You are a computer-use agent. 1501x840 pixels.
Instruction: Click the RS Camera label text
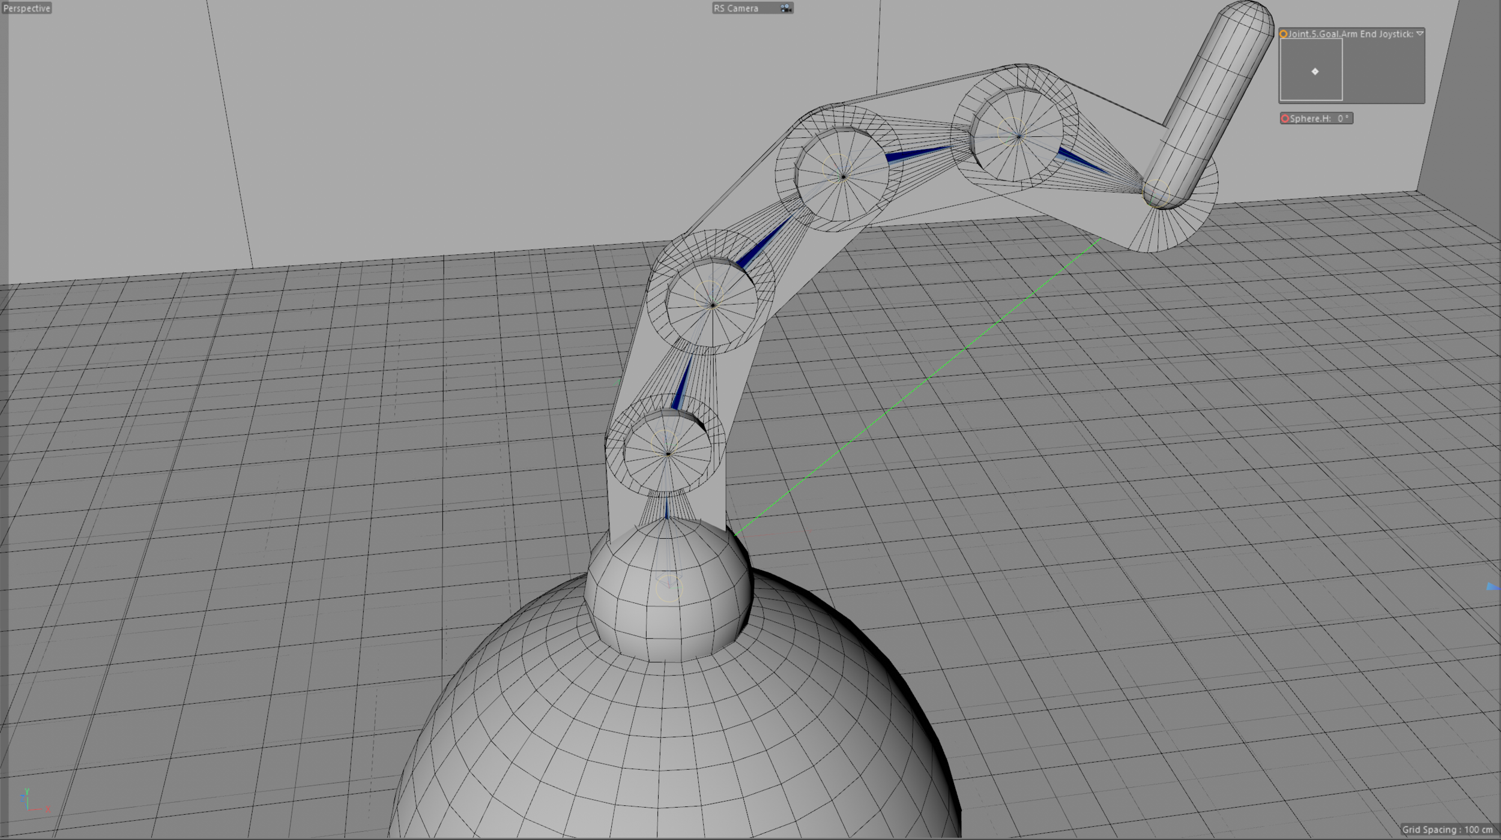(x=736, y=8)
